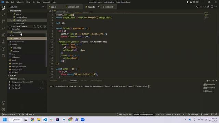Open the Source Control view

click(3, 21)
